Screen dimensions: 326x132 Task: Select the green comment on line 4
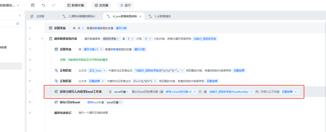[84, 60]
